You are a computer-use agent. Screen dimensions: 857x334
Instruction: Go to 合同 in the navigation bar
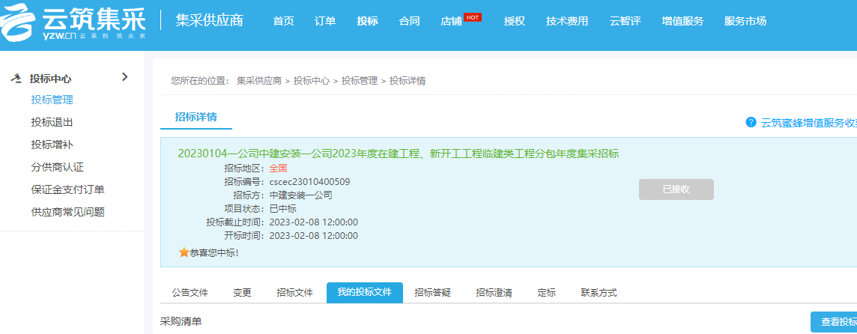tap(409, 21)
